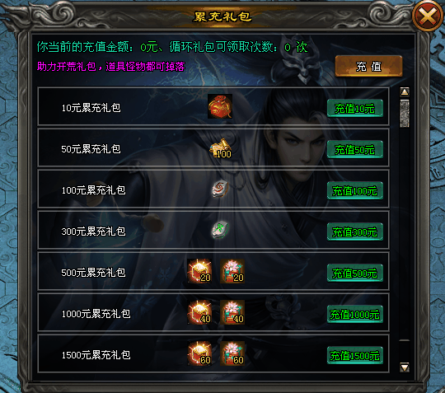Viewport: 445px width, 393px height.
Task: Click the green rune stone in 300元 row
Action: click(x=220, y=230)
